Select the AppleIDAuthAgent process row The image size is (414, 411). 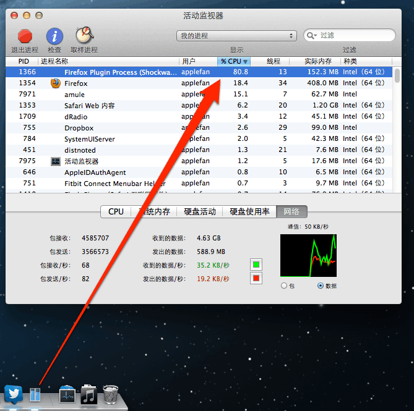coord(199,172)
